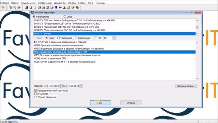
Task: Select institution 6058 Винненская СШ
Action: tap(114, 27)
